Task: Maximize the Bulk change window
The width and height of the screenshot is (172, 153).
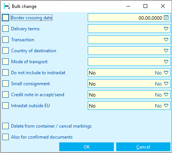Action: [x=145, y=6]
